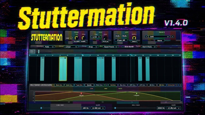This screenshot has width=205, height=115.
Task: Click the T marker on clip after bar 2
Action: click(43, 58)
